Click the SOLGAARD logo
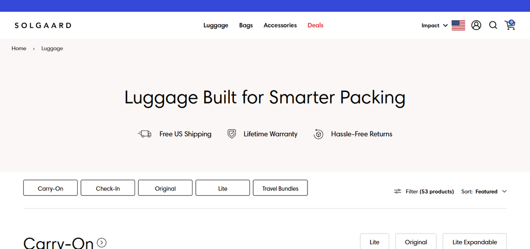Screen dimensions: 530x249 click(43, 25)
